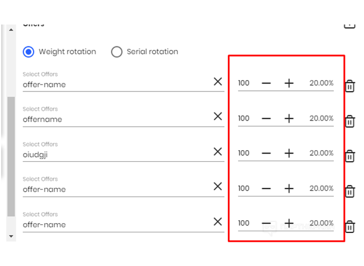The height and width of the screenshot is (266, 364).
Task: Click the scrollbar down arrow
Action: coord(11,236)
